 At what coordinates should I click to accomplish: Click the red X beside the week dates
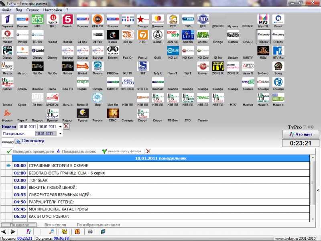[x=66, y=127]
